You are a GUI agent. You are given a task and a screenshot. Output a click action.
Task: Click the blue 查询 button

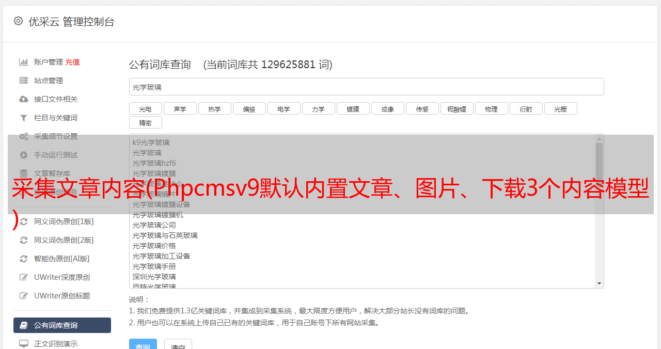click(x=143, y=345)
